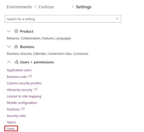Click the Search for a setting field
This screenshot has width=144, height=132.
[x=63, y=19]
